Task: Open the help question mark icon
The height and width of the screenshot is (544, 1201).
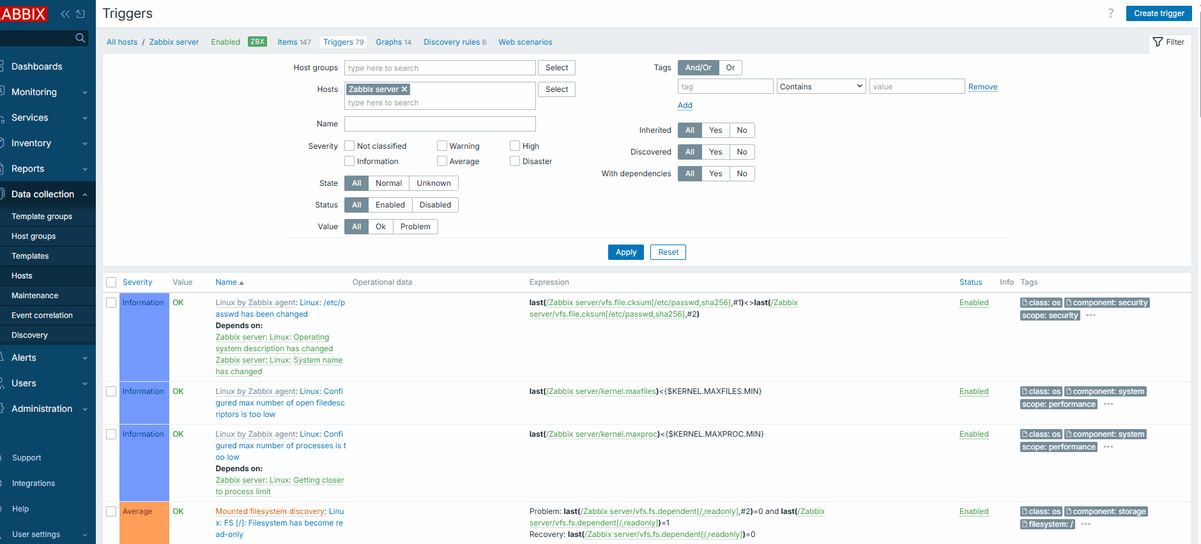Action: click(1111, 13)
